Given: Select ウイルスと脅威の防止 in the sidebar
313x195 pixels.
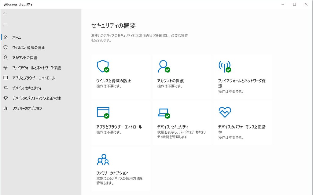Looking at the screenshot, I should coord(28,48).
